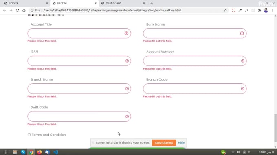This screenshot has height=155, width=277.
Task: Go forward in browser history
Action: [11, 11]
